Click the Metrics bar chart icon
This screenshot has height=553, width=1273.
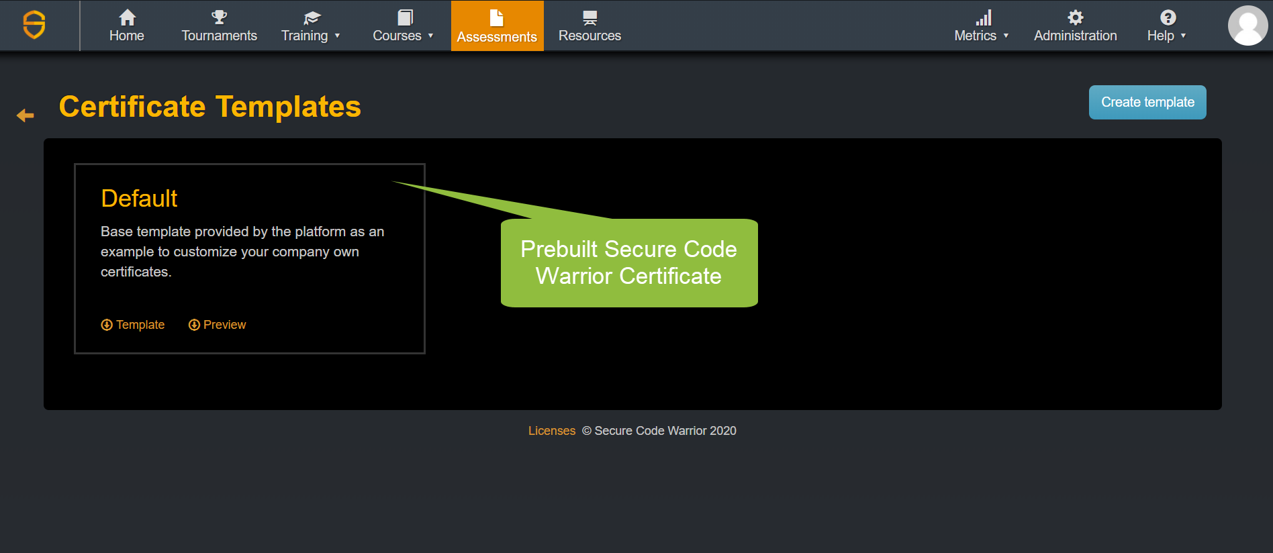(x=984, y=17)
